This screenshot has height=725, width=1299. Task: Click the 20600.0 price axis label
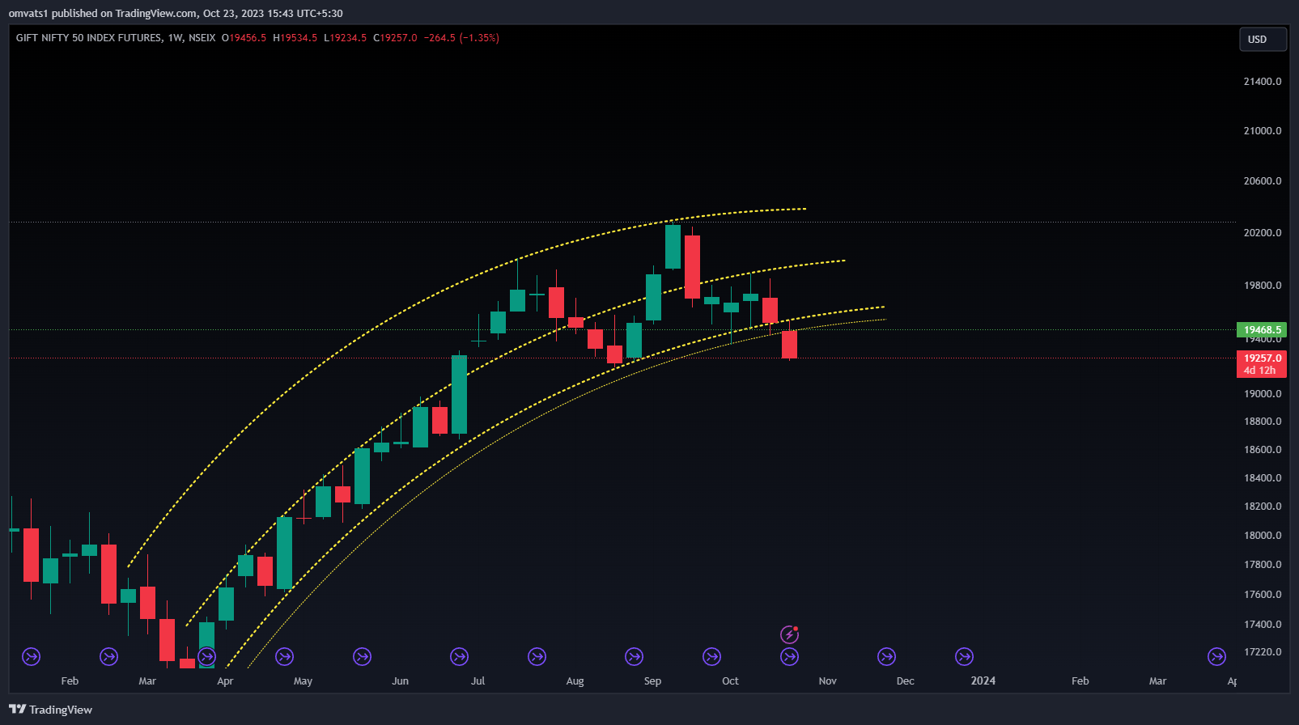pos(1263,181)
